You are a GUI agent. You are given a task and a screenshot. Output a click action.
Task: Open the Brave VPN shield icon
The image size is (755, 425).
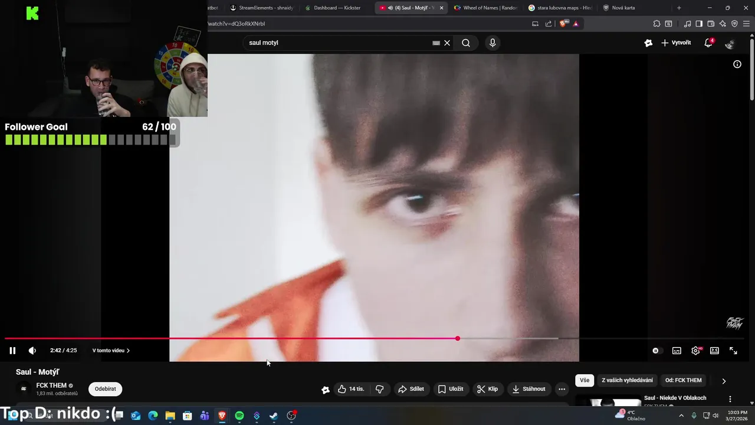(734, 24)
